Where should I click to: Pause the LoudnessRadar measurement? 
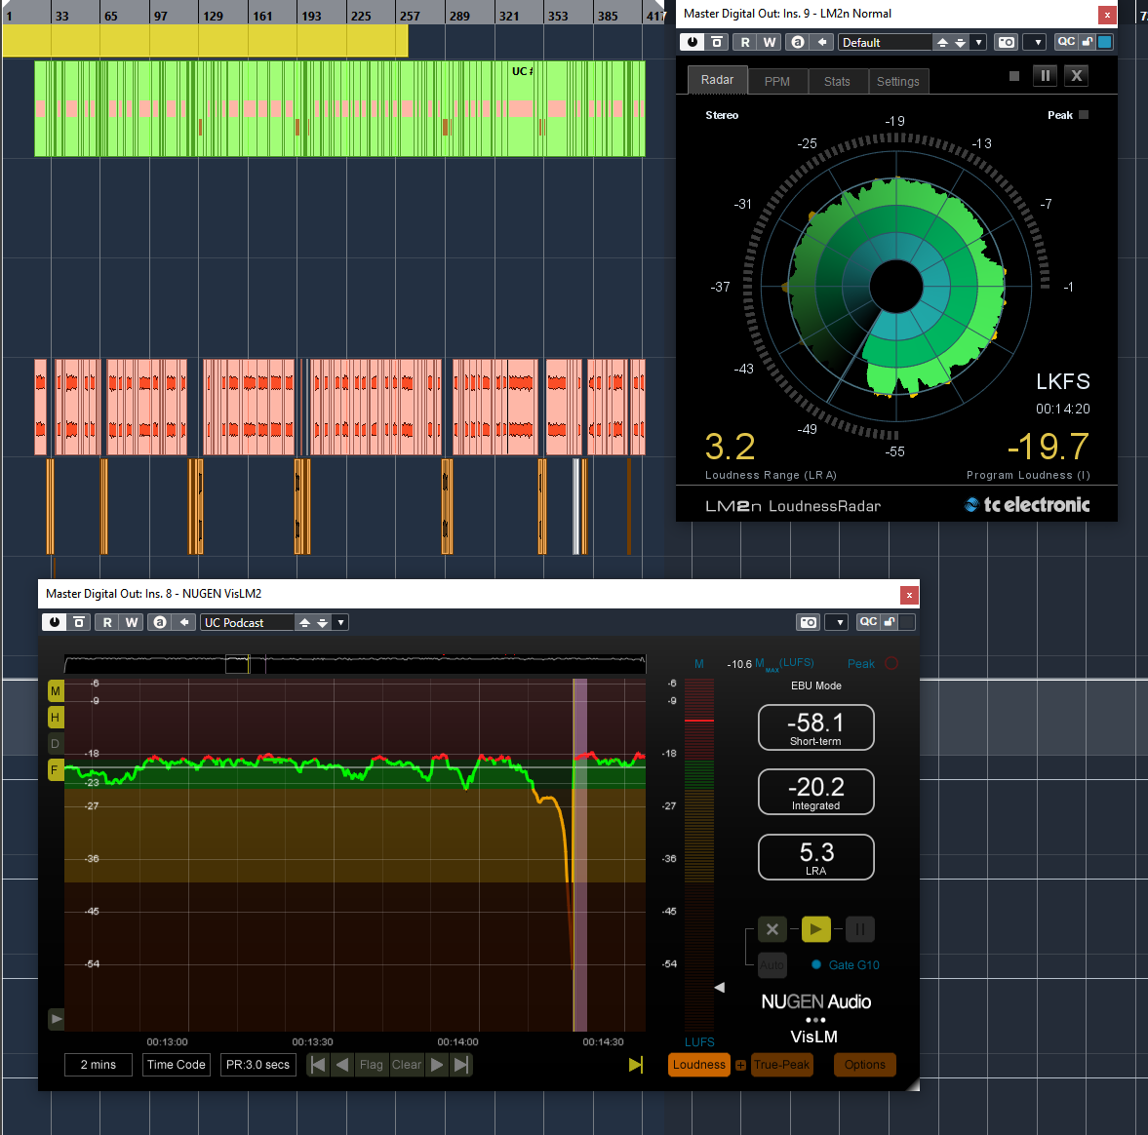pos(1045,75)
